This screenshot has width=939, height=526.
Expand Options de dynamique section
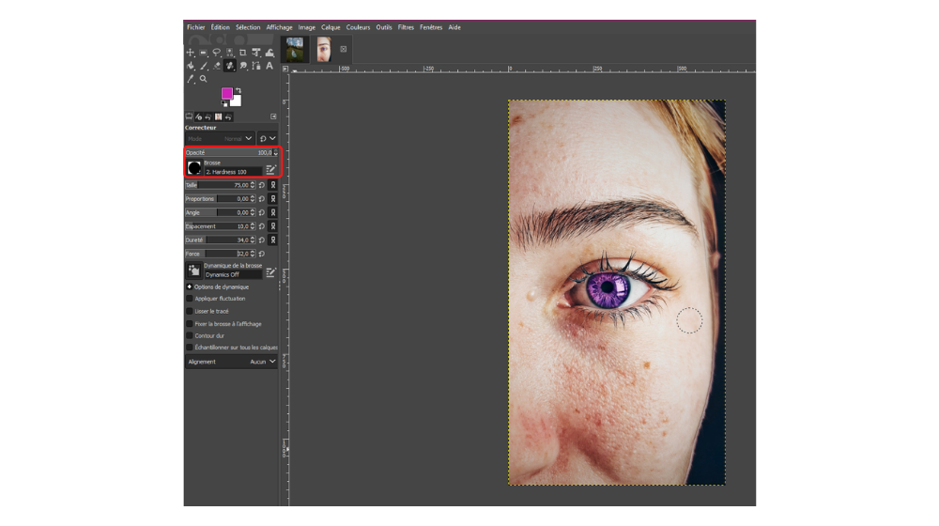click(x=190, y=287)
